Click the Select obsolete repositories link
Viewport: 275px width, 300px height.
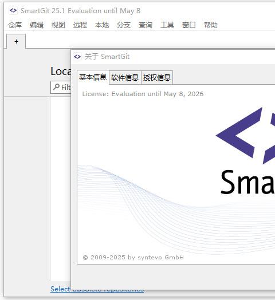[x=97, y=289]
